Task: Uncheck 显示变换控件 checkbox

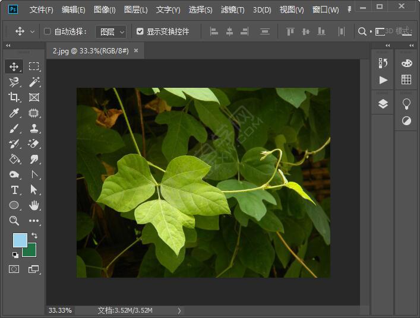Action: pos(140,31)
